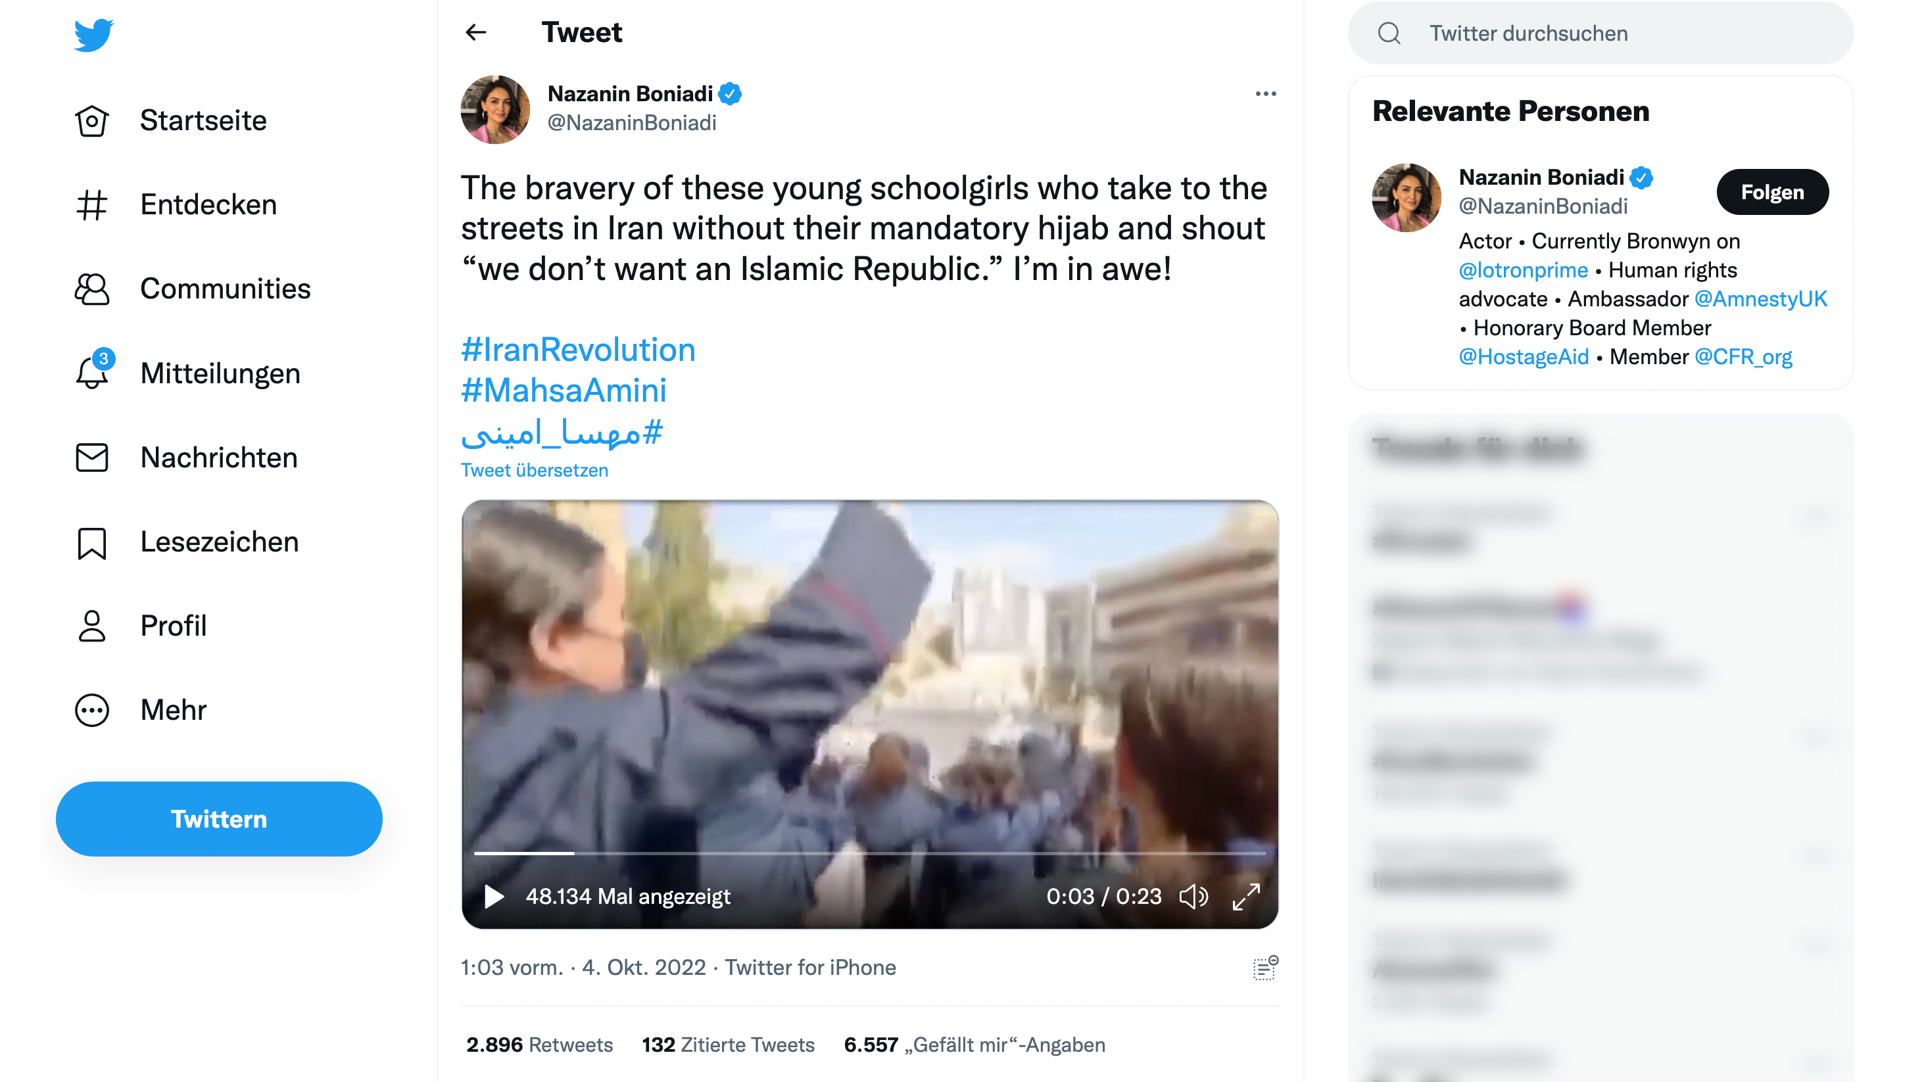This screenshot has height=1082, width=1924.
Task: Open the tweet's three-dot options menu
Action: pyautogui.click(x=1265, y=94)
